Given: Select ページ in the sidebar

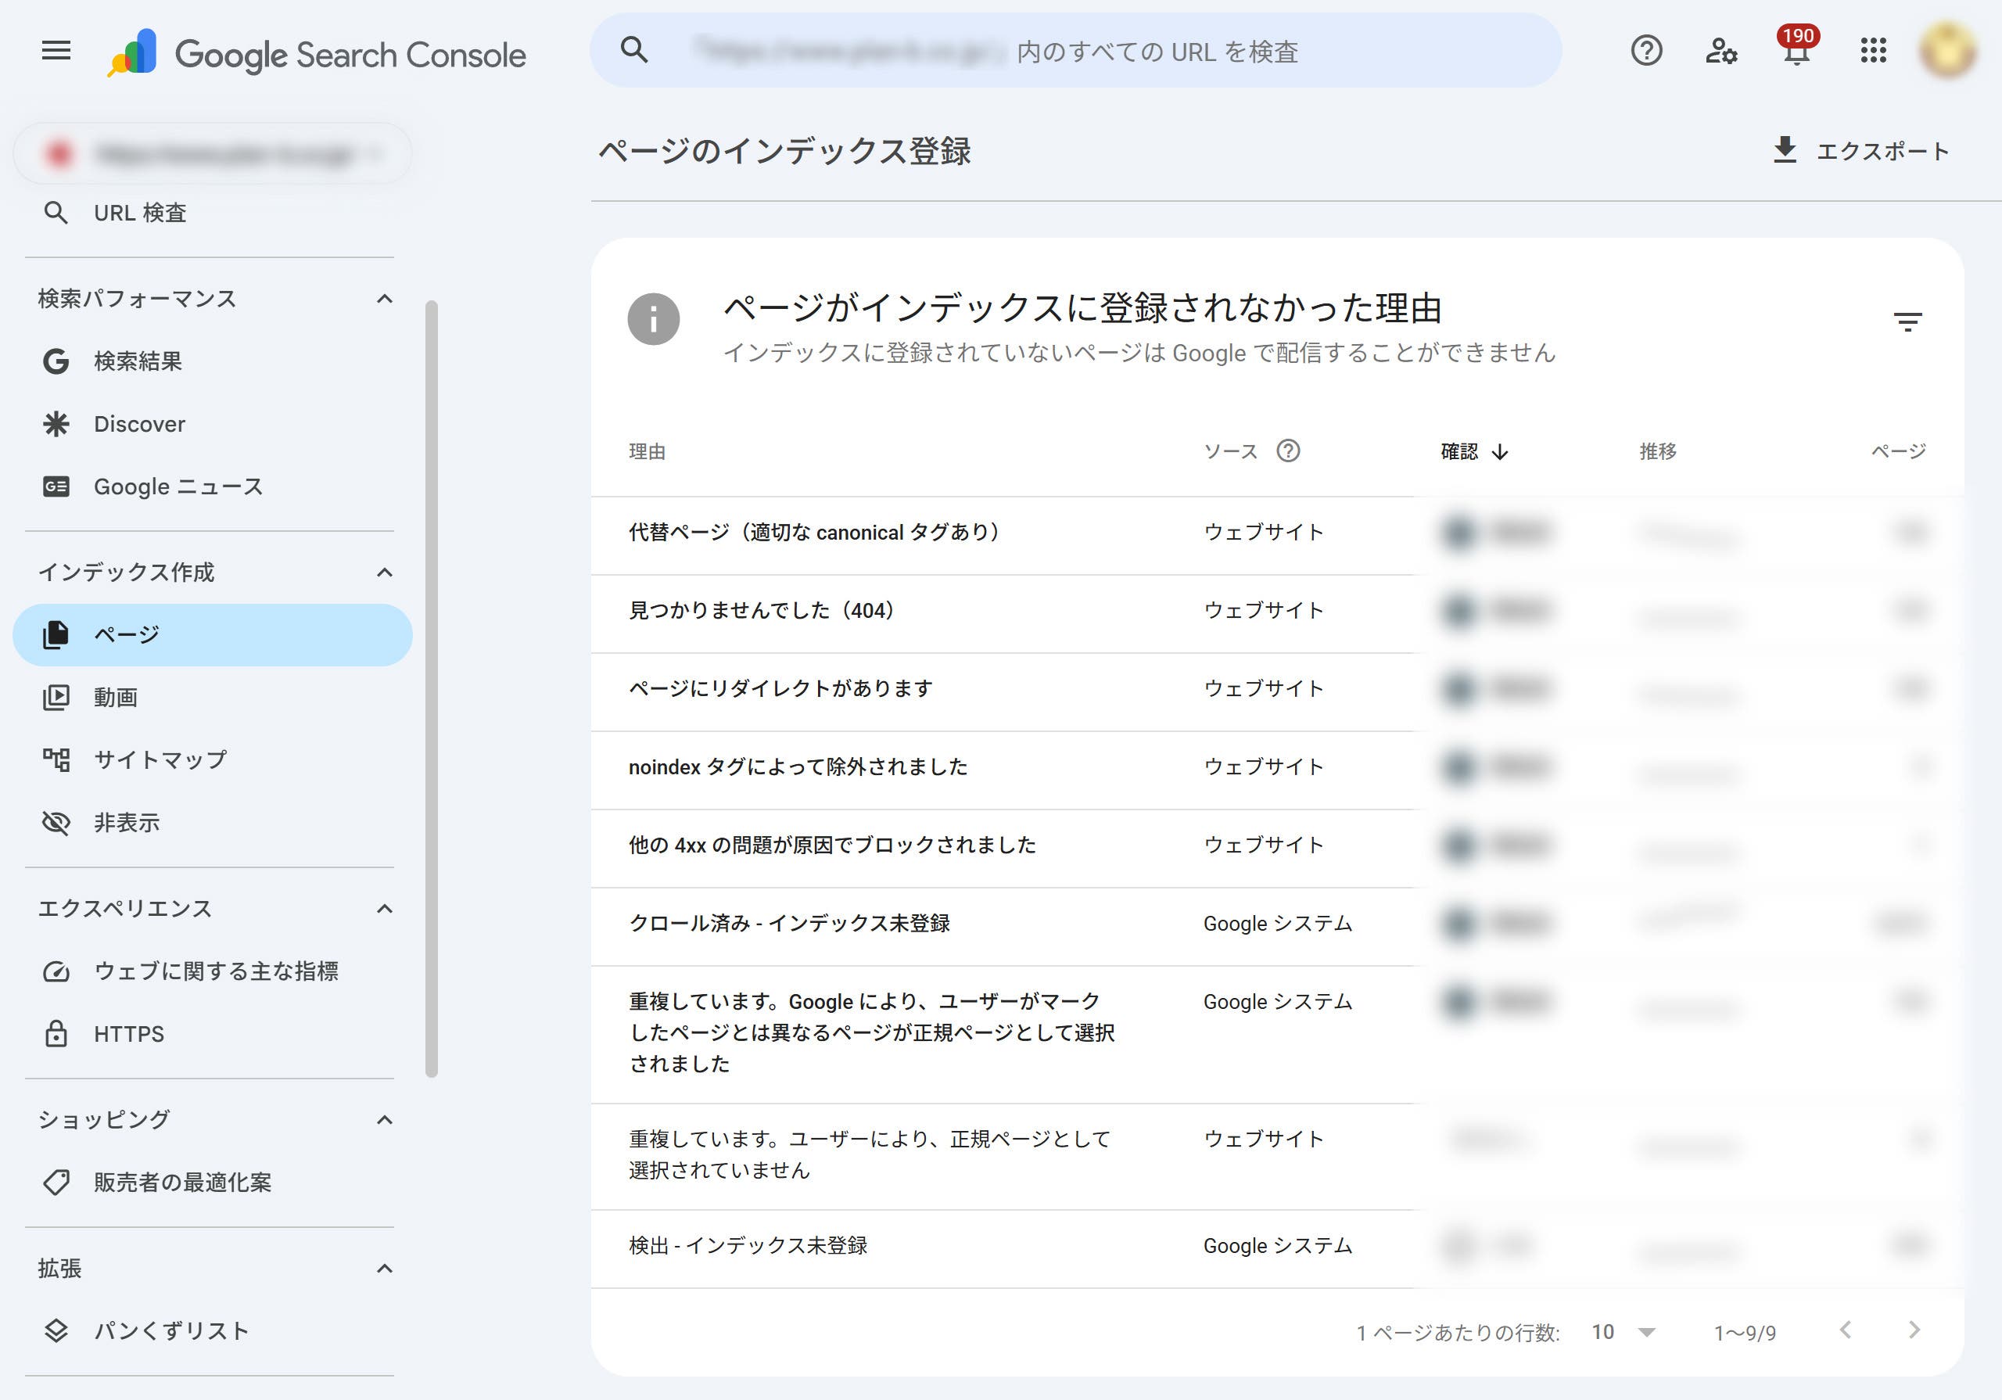Looking at the screenshot, I should [x=212, y=635].
